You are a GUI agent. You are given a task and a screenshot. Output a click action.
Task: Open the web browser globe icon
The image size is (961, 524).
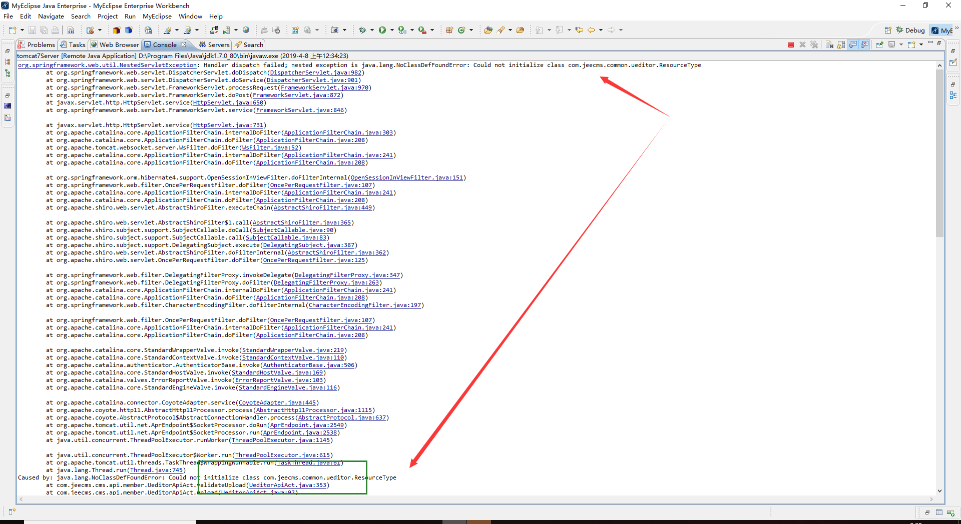tap(246, 30)
